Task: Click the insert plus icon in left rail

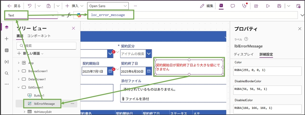Action: pos(7,39)
